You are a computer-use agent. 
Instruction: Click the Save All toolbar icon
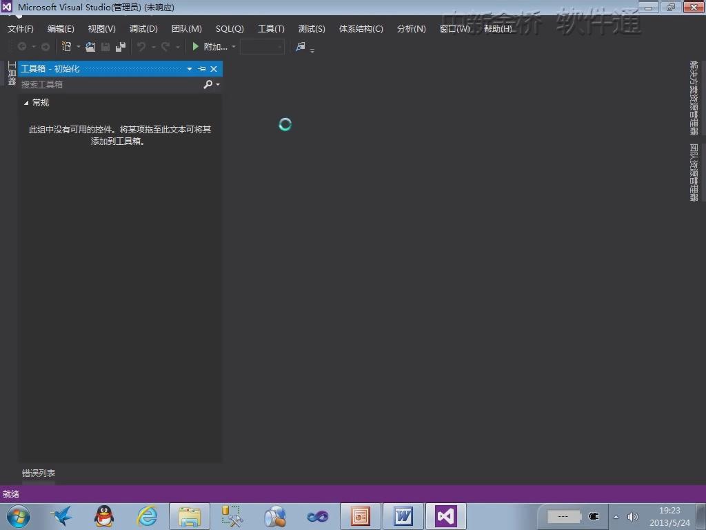tap(120, 46)
